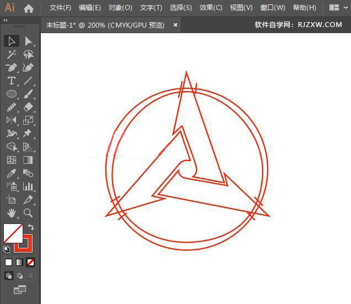Select the Selection tool (black arrow)

pyautogui.click(x=12, y=41)
